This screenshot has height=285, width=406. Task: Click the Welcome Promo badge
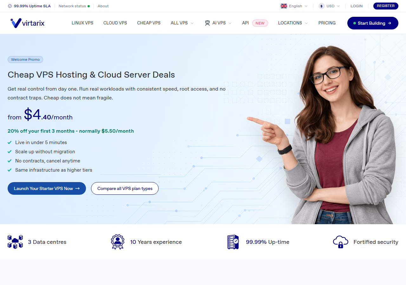(x=25, y=60)
